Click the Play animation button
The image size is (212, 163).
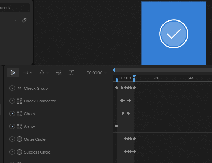tap(13, 73)
